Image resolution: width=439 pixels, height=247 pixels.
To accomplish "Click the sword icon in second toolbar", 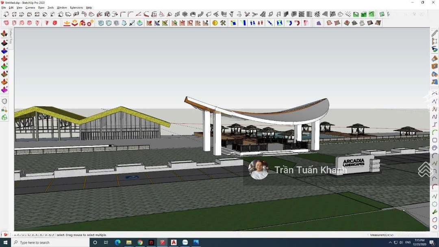I will (132, 23).
